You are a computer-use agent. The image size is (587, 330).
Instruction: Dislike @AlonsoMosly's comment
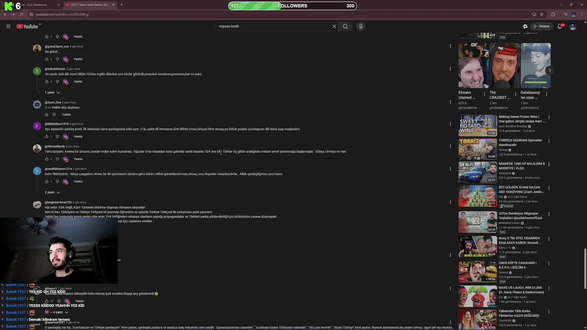click(x=57, y=159)
